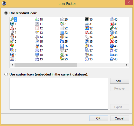Click the horizontal scrollbar thumb

[x=46, y=65]
